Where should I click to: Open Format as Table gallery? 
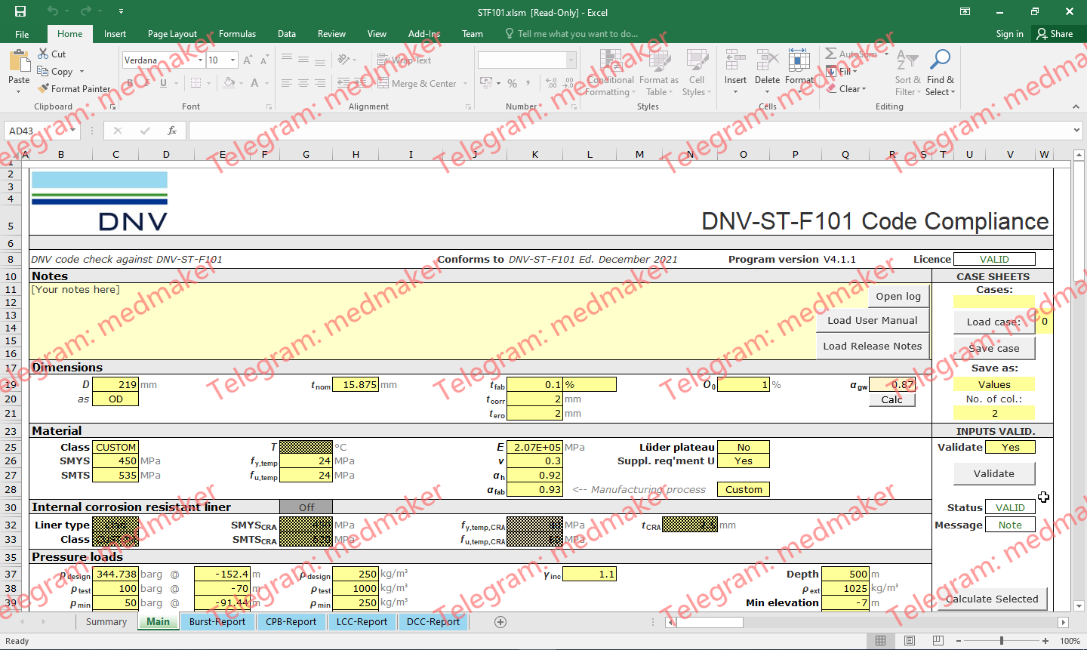(x=658, y=73)
